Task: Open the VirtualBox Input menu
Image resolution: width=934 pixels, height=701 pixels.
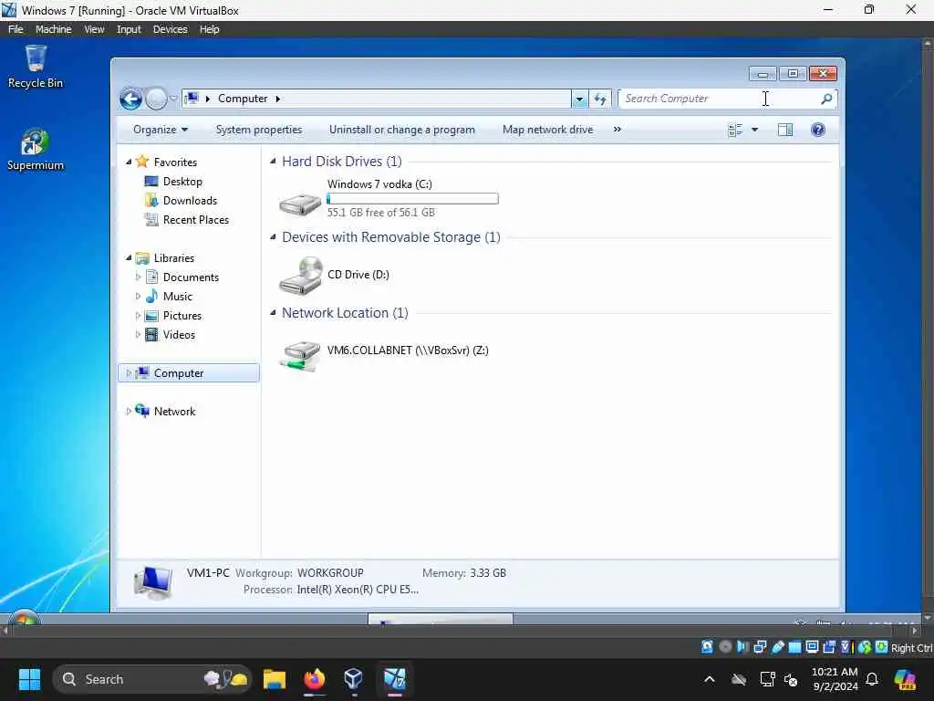Action: 129,29
